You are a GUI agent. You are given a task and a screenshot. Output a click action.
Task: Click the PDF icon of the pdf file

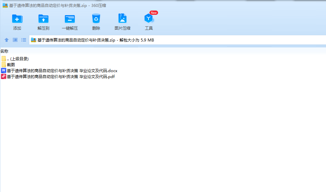(x=3, y=76)
